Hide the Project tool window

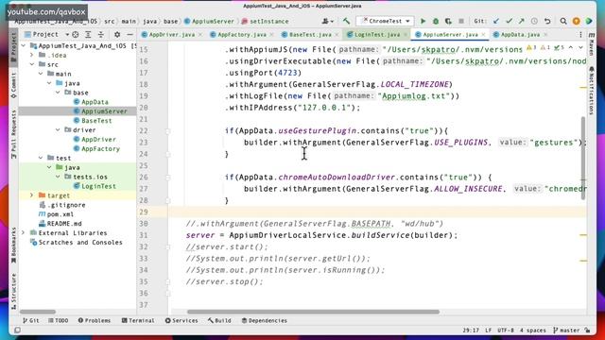pyautogui.click(x=130, y=35)
